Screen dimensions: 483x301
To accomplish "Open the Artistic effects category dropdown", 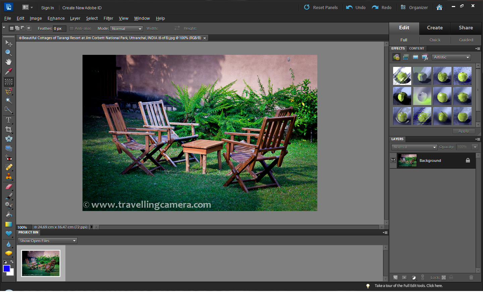I will 451,57.
